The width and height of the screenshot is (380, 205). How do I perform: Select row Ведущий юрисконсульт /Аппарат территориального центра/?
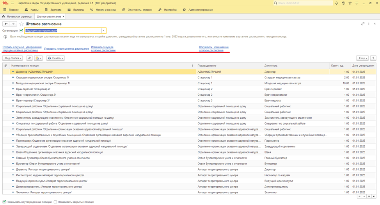pyautogui.click(x=189, y=181)
